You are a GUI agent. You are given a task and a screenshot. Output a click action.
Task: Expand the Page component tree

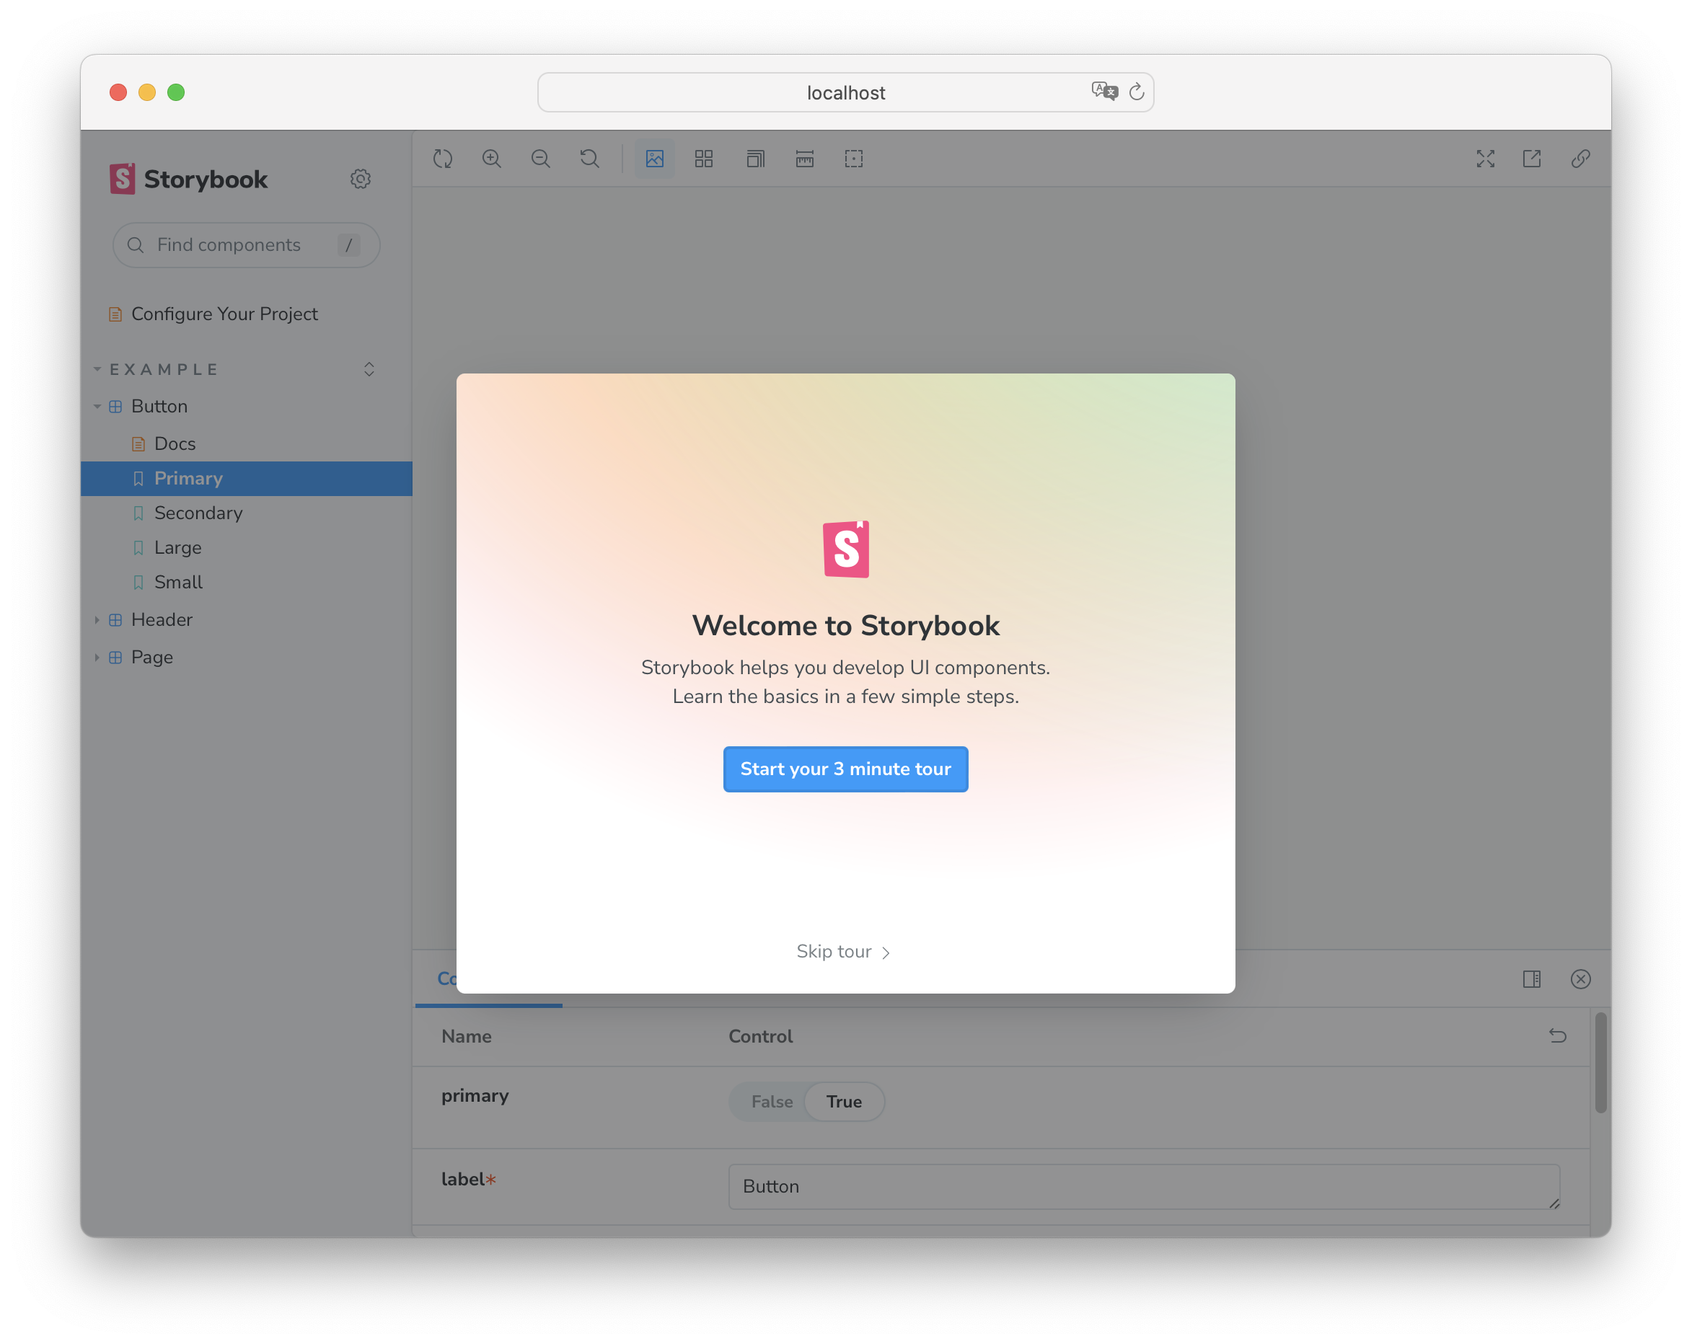coord(151,658)
